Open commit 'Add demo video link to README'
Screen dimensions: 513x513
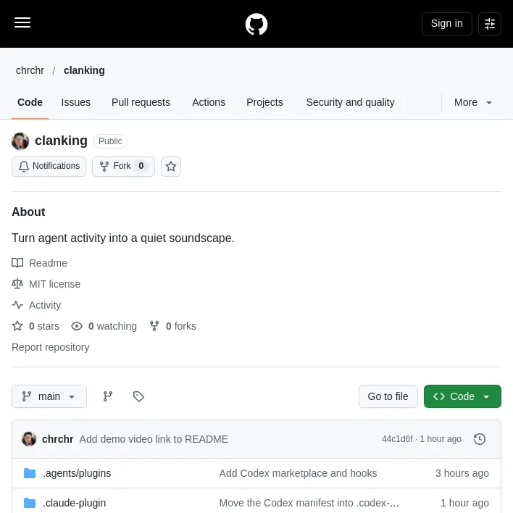click(x=154, y=439)
